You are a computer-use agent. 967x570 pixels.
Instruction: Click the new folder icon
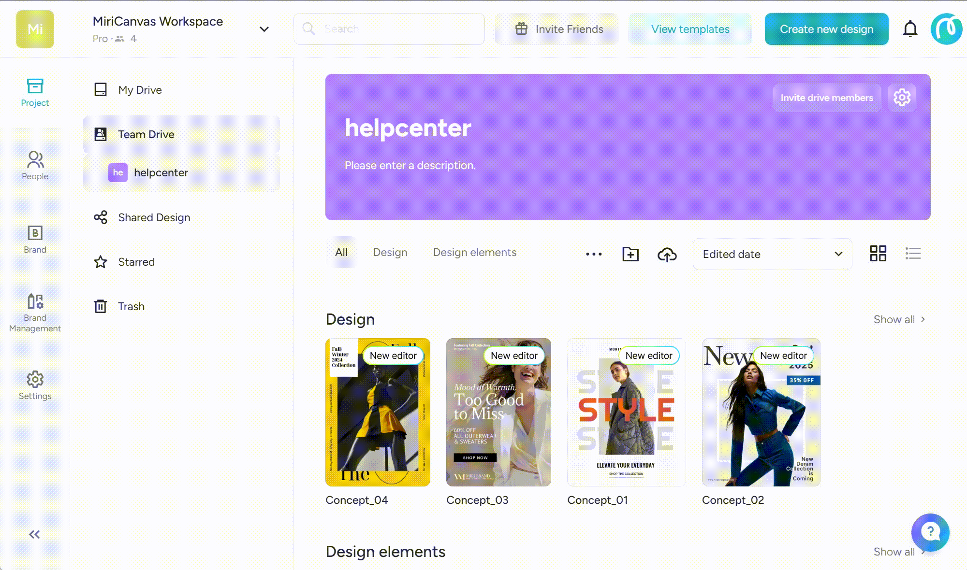tap(630, 254)
